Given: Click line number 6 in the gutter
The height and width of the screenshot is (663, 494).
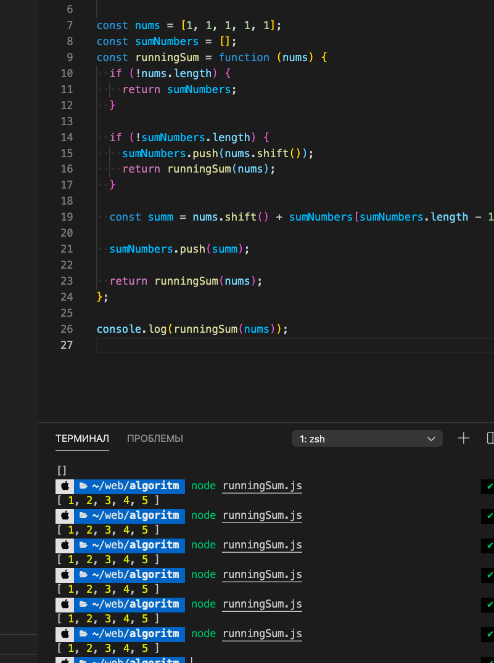Looking at the screenshot, I should (x=70, y=9).
